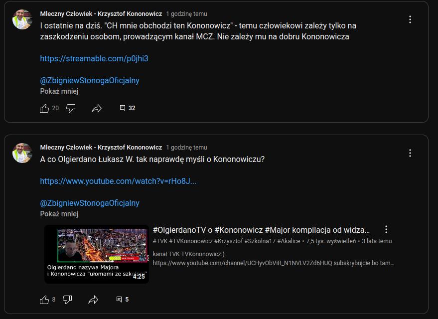Like the second post with 8 likes
The image size is (438, 319).
coord(44,300)
